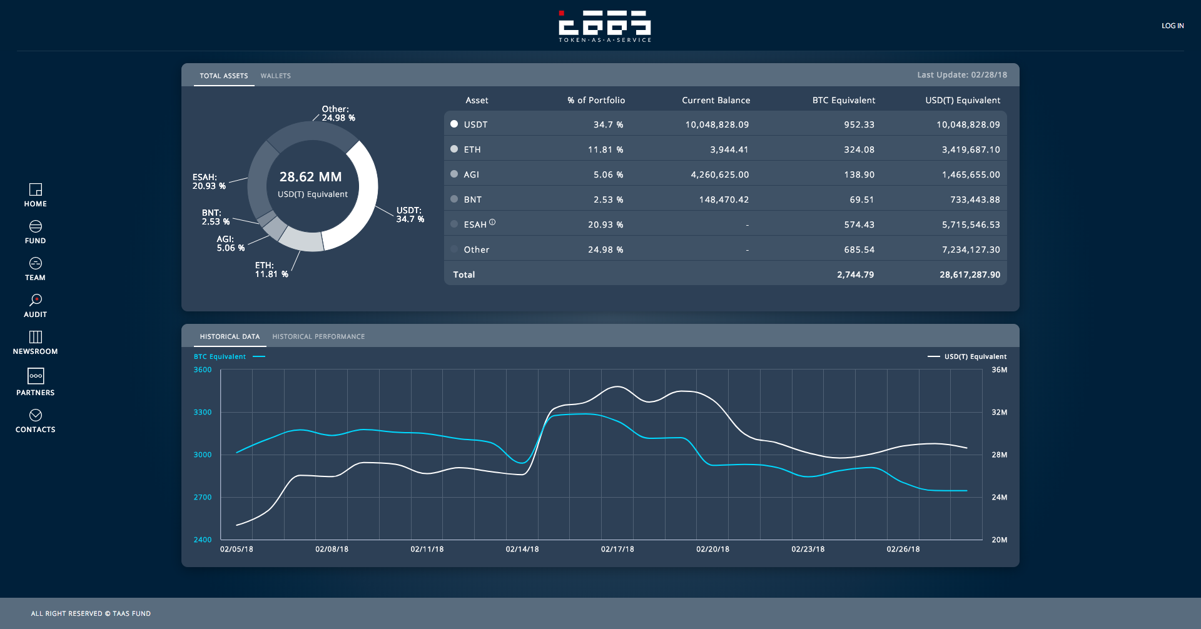Click the Log In link
The height and width of the screenshot is (629, 1201).
(x=1173, y=26)
